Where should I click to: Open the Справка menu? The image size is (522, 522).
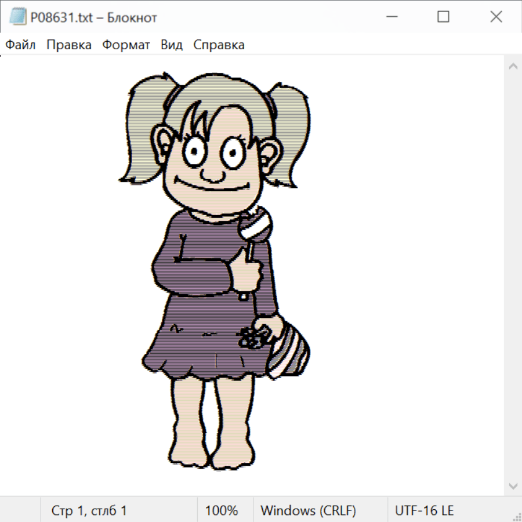[219, 45]
